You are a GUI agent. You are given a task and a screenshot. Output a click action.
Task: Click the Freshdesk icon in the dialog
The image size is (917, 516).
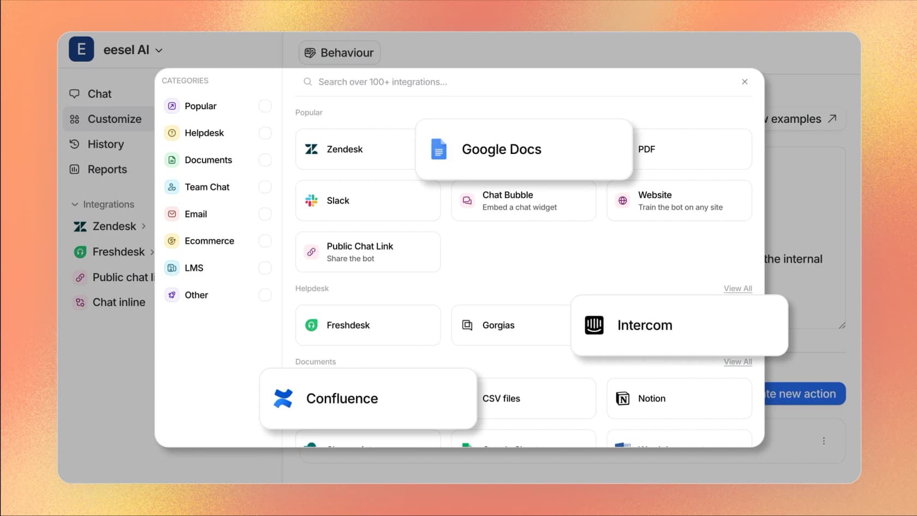click(311, 325)
